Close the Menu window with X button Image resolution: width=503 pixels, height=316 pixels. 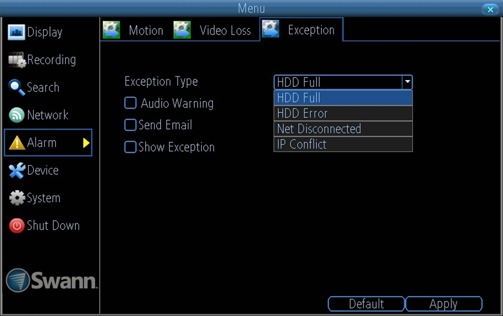490,9
